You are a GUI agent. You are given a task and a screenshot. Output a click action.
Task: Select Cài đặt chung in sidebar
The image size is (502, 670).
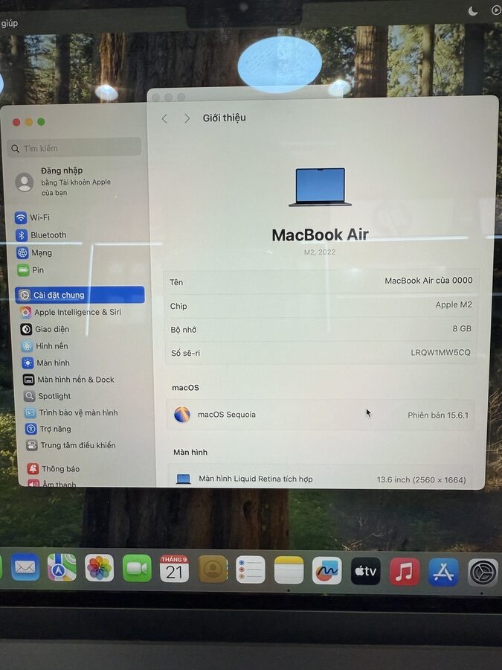(x=80, y=295)
